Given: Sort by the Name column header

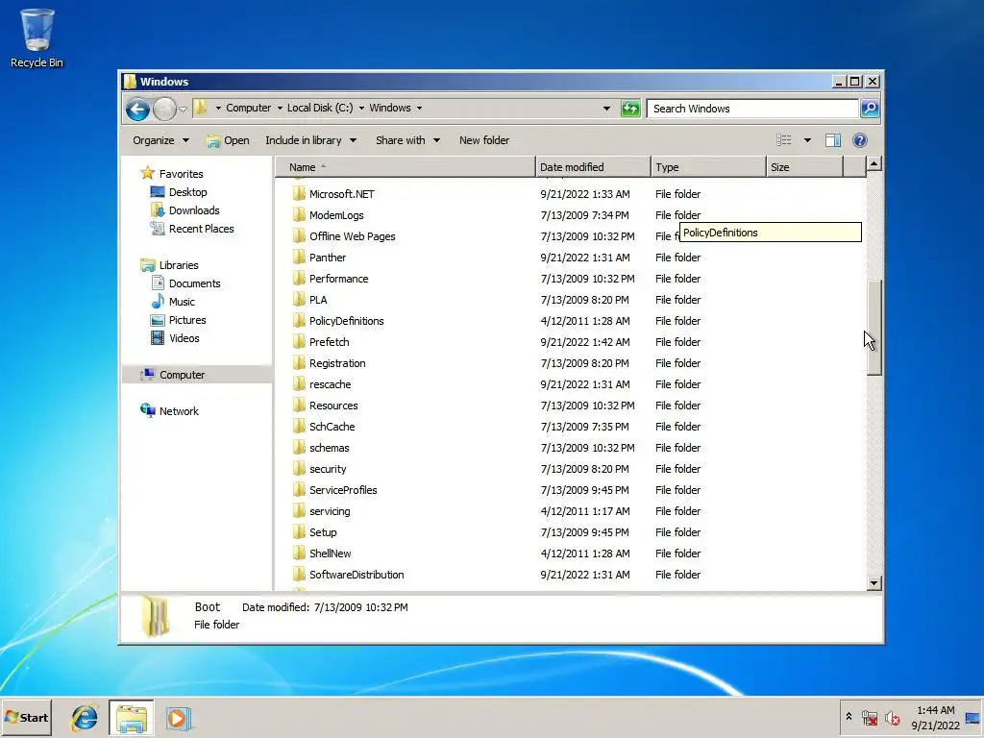Looking at the screenshot, I should [x=406, y=167].
